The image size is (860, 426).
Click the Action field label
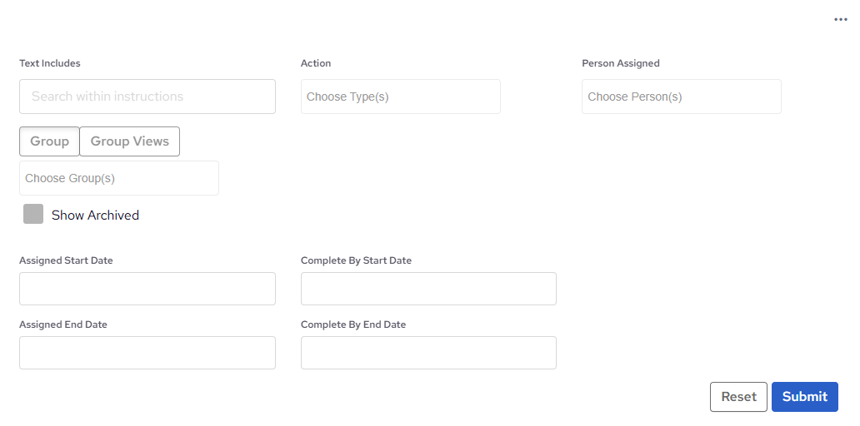316,63
